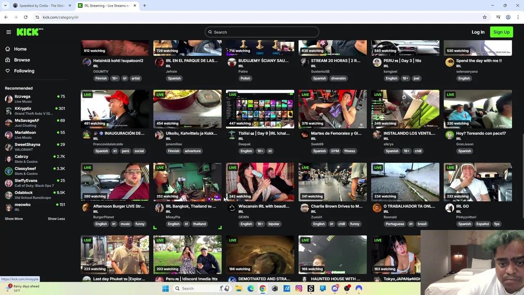Open Windows Start menu
Viewport: 524px width, 295px height.
tap(165, 288)
